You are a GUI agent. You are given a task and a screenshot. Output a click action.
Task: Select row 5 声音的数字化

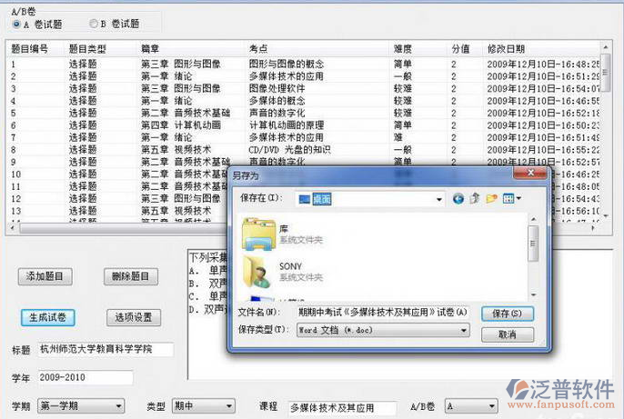click(277, 113)
